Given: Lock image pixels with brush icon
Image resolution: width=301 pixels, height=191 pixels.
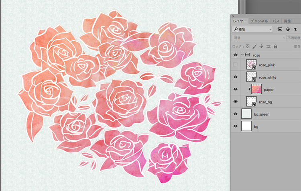Looking at the screenshot, I should pyautogui.click(x=254, y=47).
